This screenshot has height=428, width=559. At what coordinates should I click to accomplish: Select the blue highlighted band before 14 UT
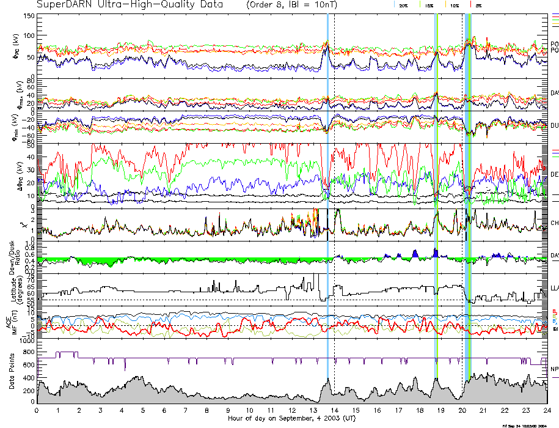click(327, 183)
